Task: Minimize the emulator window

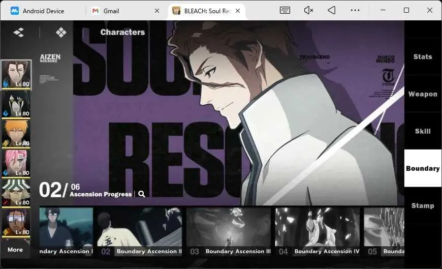Action: pyautogui.click(x=383, y=10)
